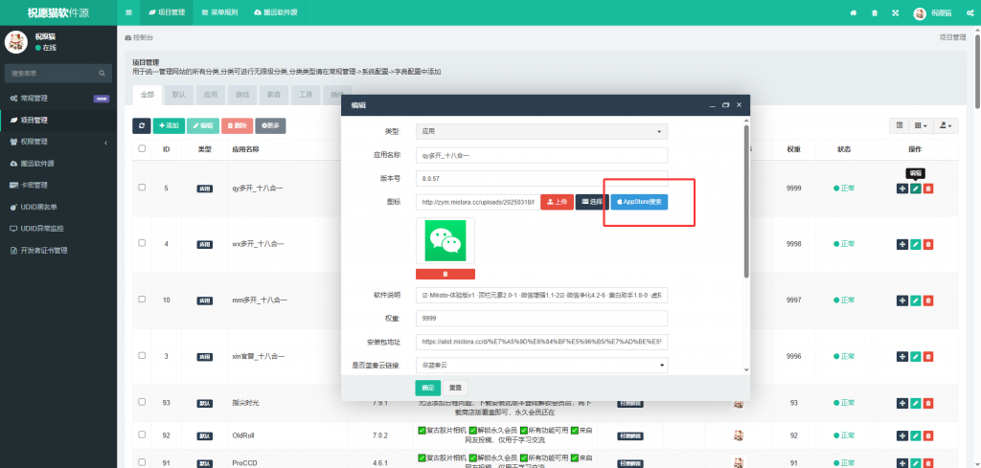This screenshot has height=468, width=981.
Task: Tick the checkbox for row ID 93
Action: (142, 402)
